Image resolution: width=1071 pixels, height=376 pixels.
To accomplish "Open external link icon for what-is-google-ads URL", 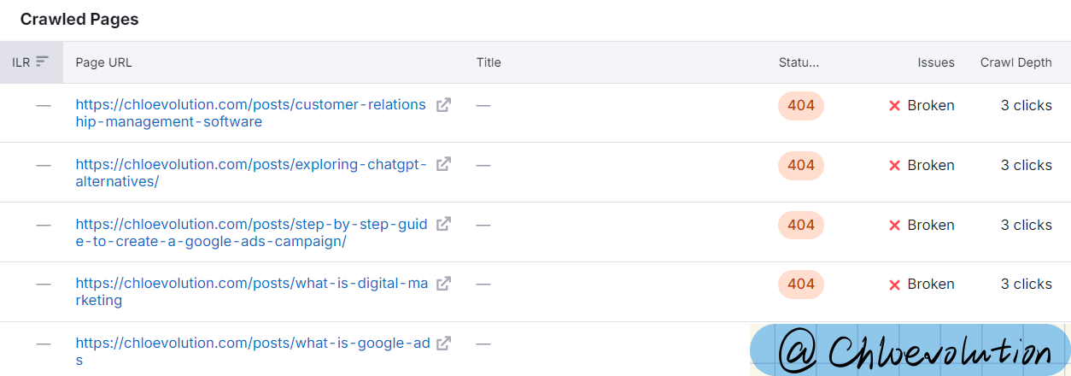I will pyautogui.click(x=443, y=344).
